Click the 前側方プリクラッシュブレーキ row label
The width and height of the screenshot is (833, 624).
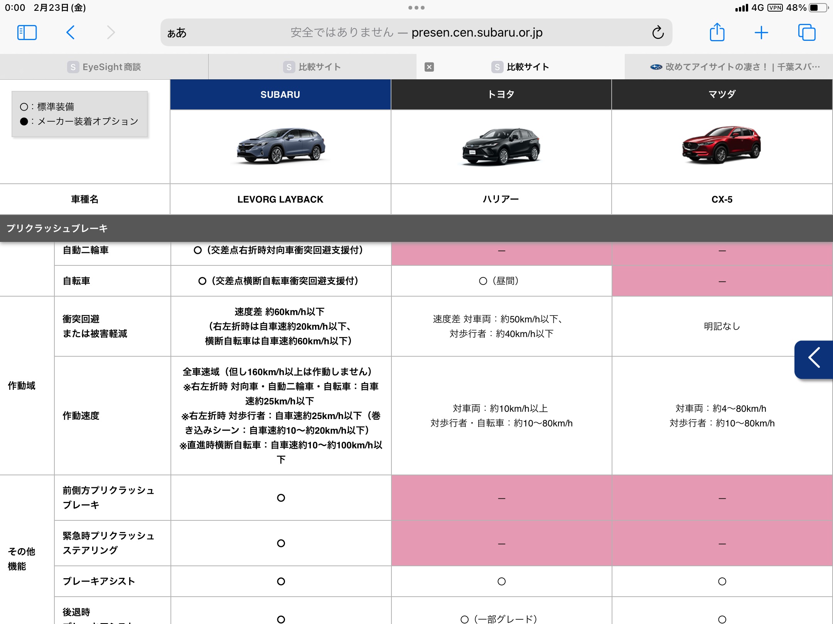point(108,498)
